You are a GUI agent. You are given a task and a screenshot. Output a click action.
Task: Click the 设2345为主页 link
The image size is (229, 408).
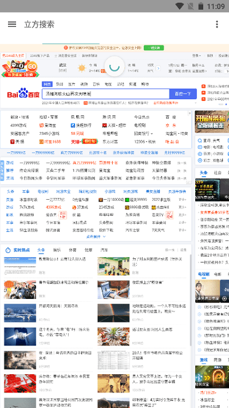tap(13, 56)
